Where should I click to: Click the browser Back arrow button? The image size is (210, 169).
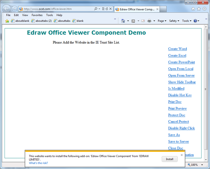[7, 9]
